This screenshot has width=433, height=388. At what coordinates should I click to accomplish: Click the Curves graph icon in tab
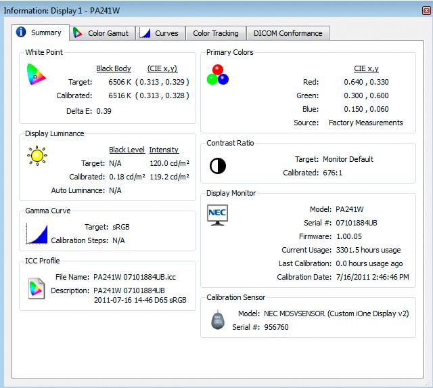point(145,33)
